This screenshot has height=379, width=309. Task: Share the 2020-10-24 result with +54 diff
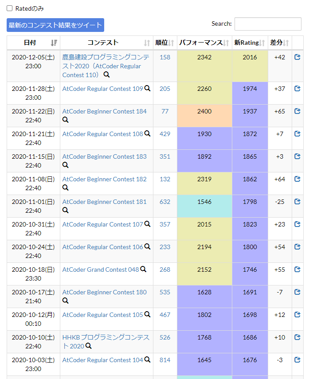[297, 247]
